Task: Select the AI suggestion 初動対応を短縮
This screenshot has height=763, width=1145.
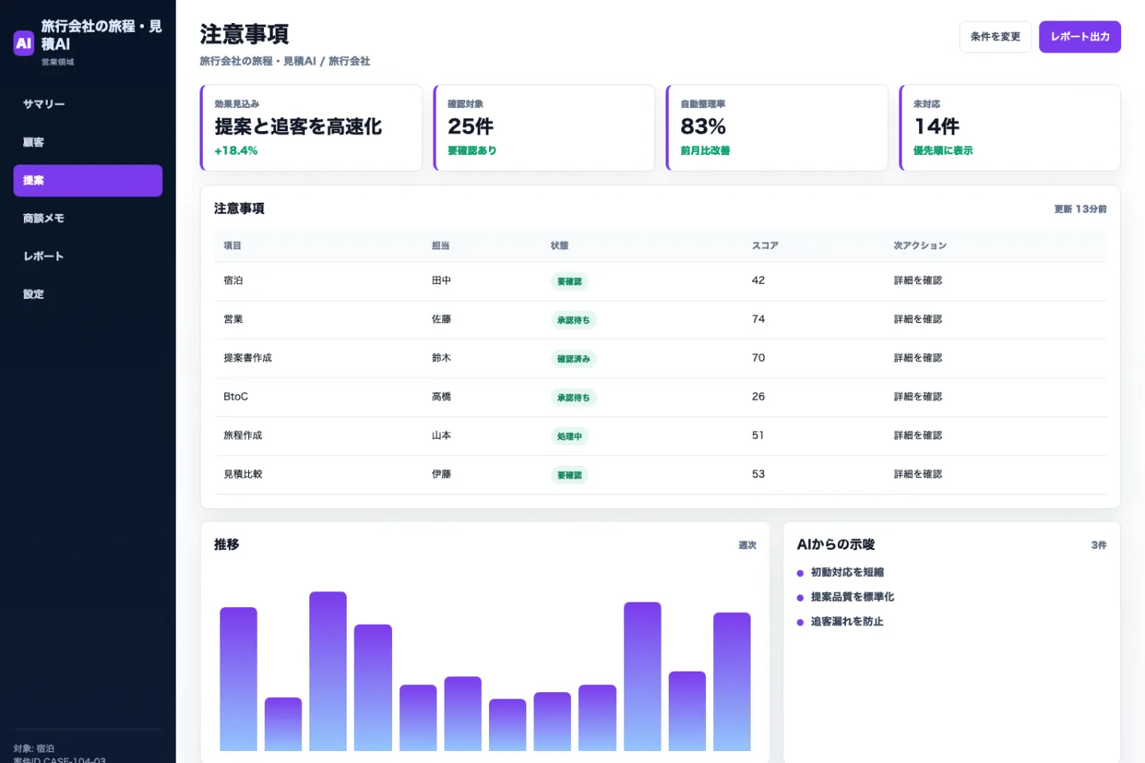Action: click(x=847, y=572)
